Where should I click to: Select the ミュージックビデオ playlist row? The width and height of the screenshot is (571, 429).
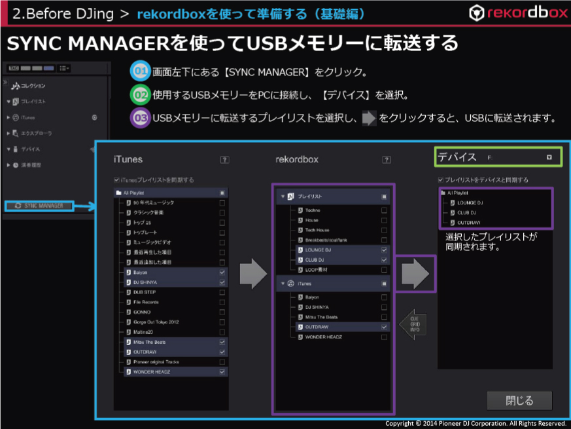pyautogui.click(x=177, y=242)
